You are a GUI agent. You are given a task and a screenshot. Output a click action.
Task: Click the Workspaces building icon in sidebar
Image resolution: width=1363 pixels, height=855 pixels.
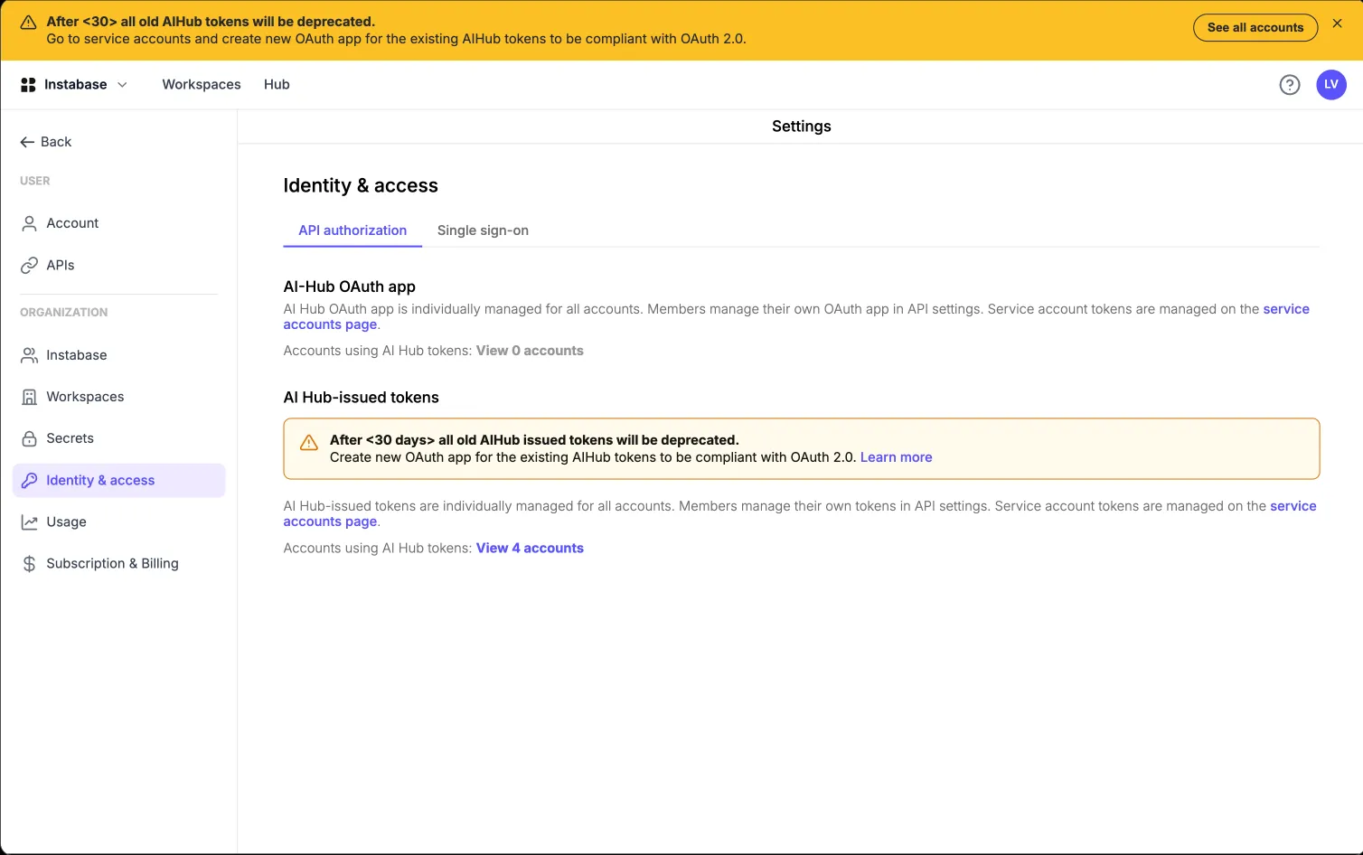click(30, 397)
